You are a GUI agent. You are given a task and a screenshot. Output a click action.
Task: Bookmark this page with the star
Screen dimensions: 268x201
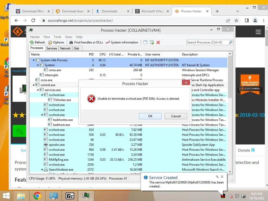click(x=236, y=20)
